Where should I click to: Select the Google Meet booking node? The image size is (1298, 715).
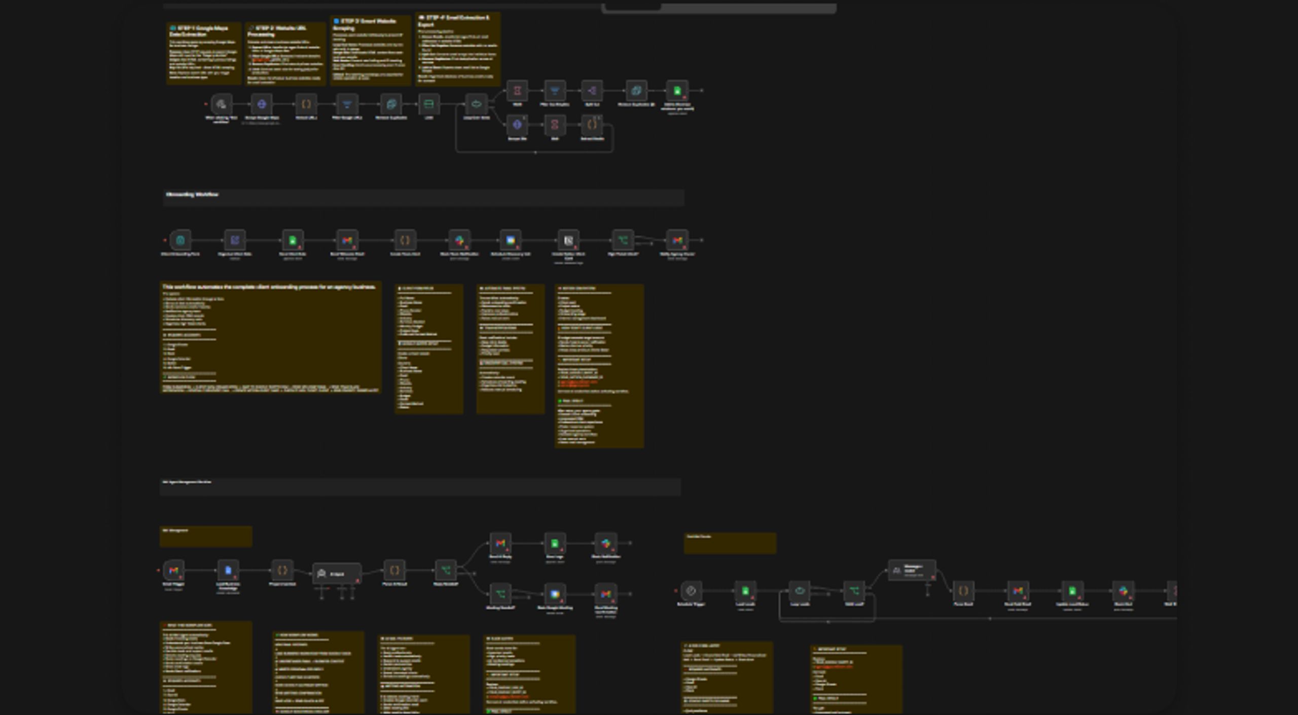click(555, 594)
